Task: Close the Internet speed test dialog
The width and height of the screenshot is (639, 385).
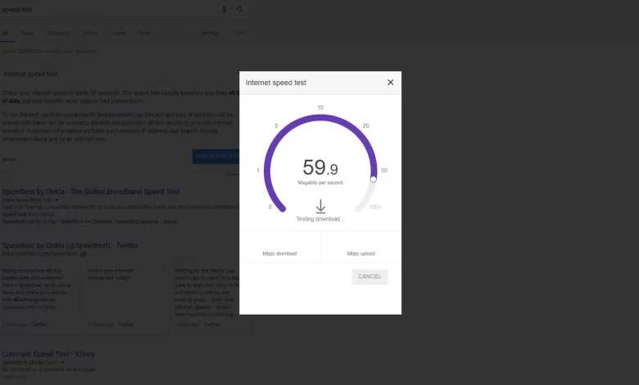Action: click(391, 82)
